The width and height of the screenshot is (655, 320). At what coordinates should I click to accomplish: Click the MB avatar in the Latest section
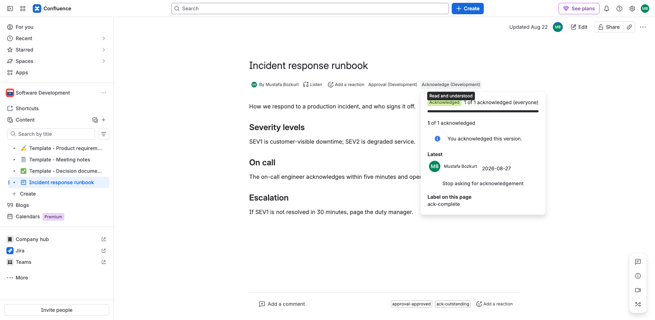point(435,166)
